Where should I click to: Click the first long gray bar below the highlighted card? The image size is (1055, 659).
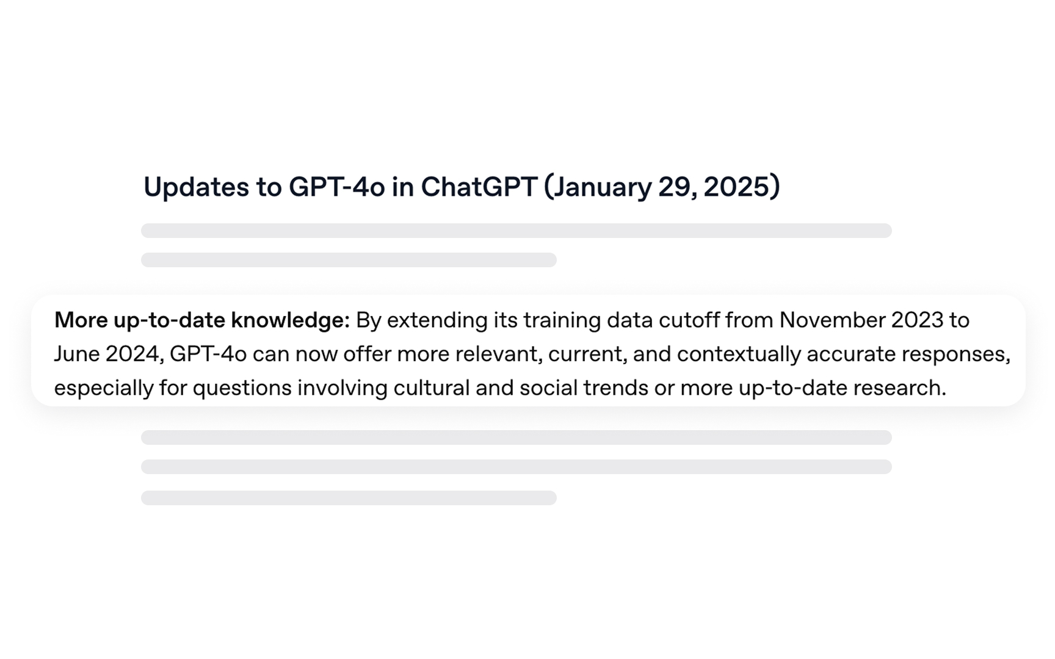pyautogui.click(x=517, y=438)
